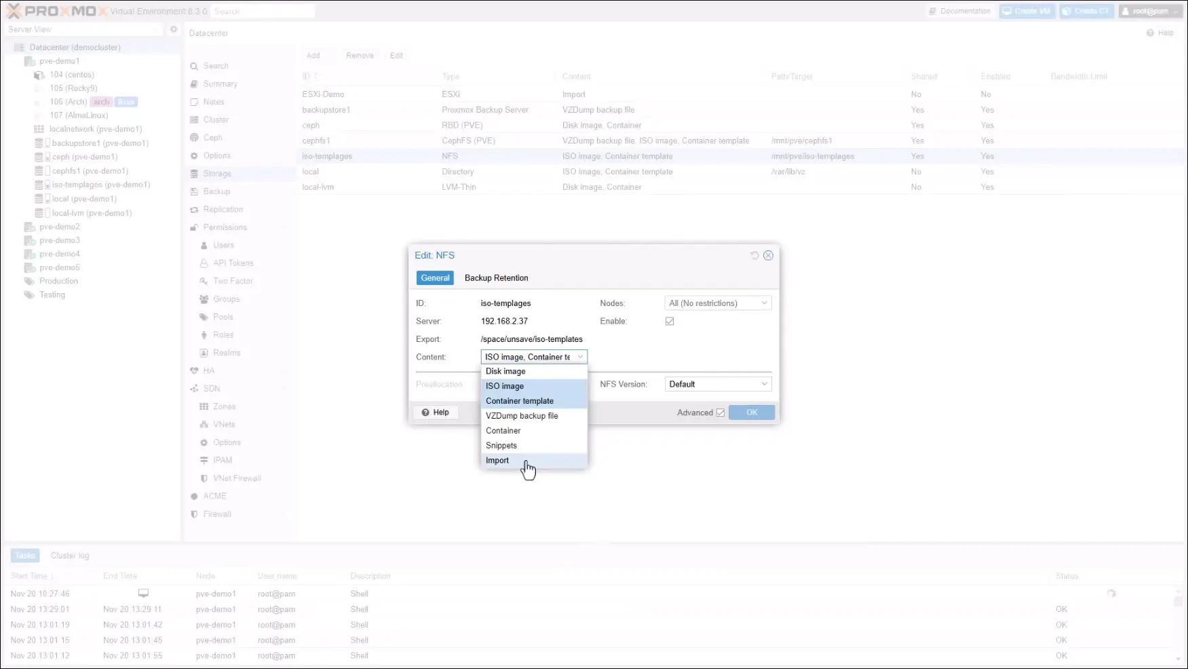Screen dimensions: 1188x669
Task: Select the cephfs1 storage row
Action: click(742, 141)
